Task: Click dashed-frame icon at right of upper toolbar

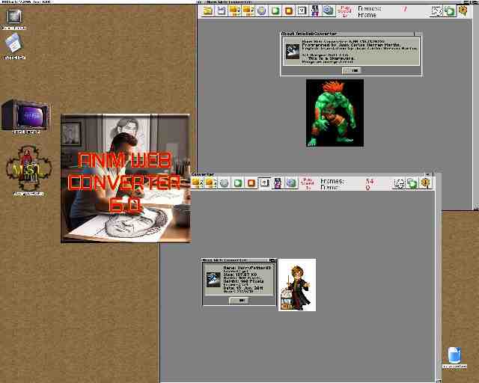Action: 437,11
